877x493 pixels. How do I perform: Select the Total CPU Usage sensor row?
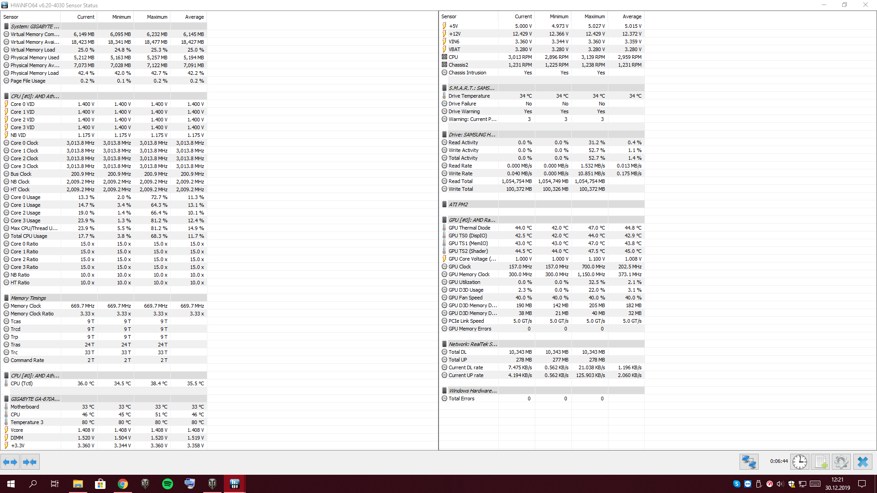(29, 236)
